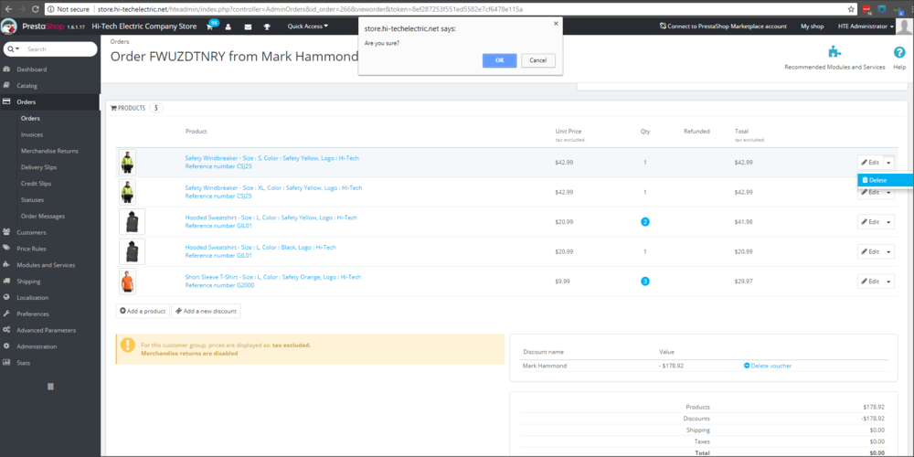914x457 pixels.
Task: Open the Quick Access dropdown
Action: 308,27
